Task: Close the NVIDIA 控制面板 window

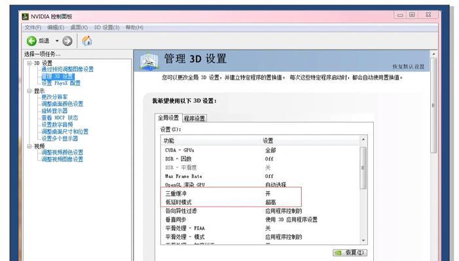Action: [x=428, y=15]
